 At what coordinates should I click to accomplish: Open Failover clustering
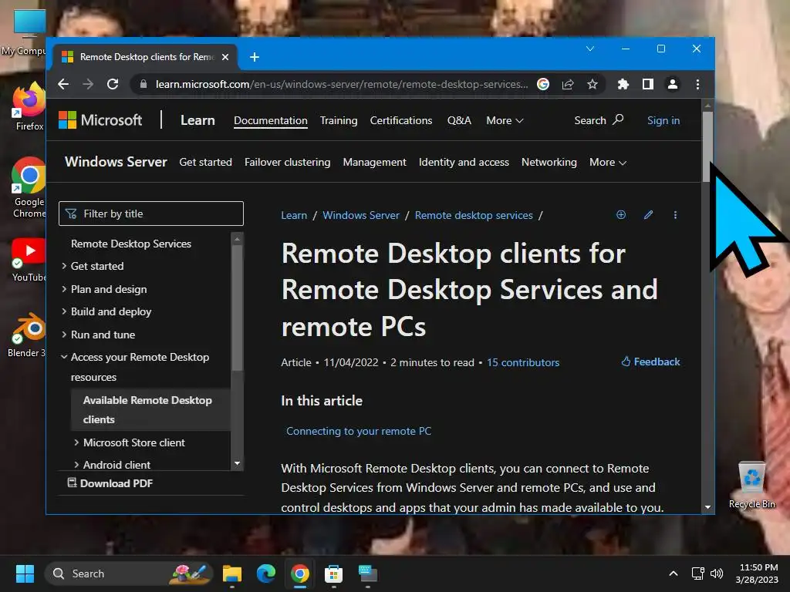pos(287,162)
